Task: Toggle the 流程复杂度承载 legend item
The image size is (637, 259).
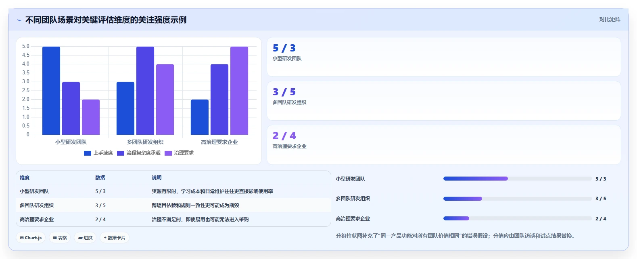Action: tap(139, 153)
